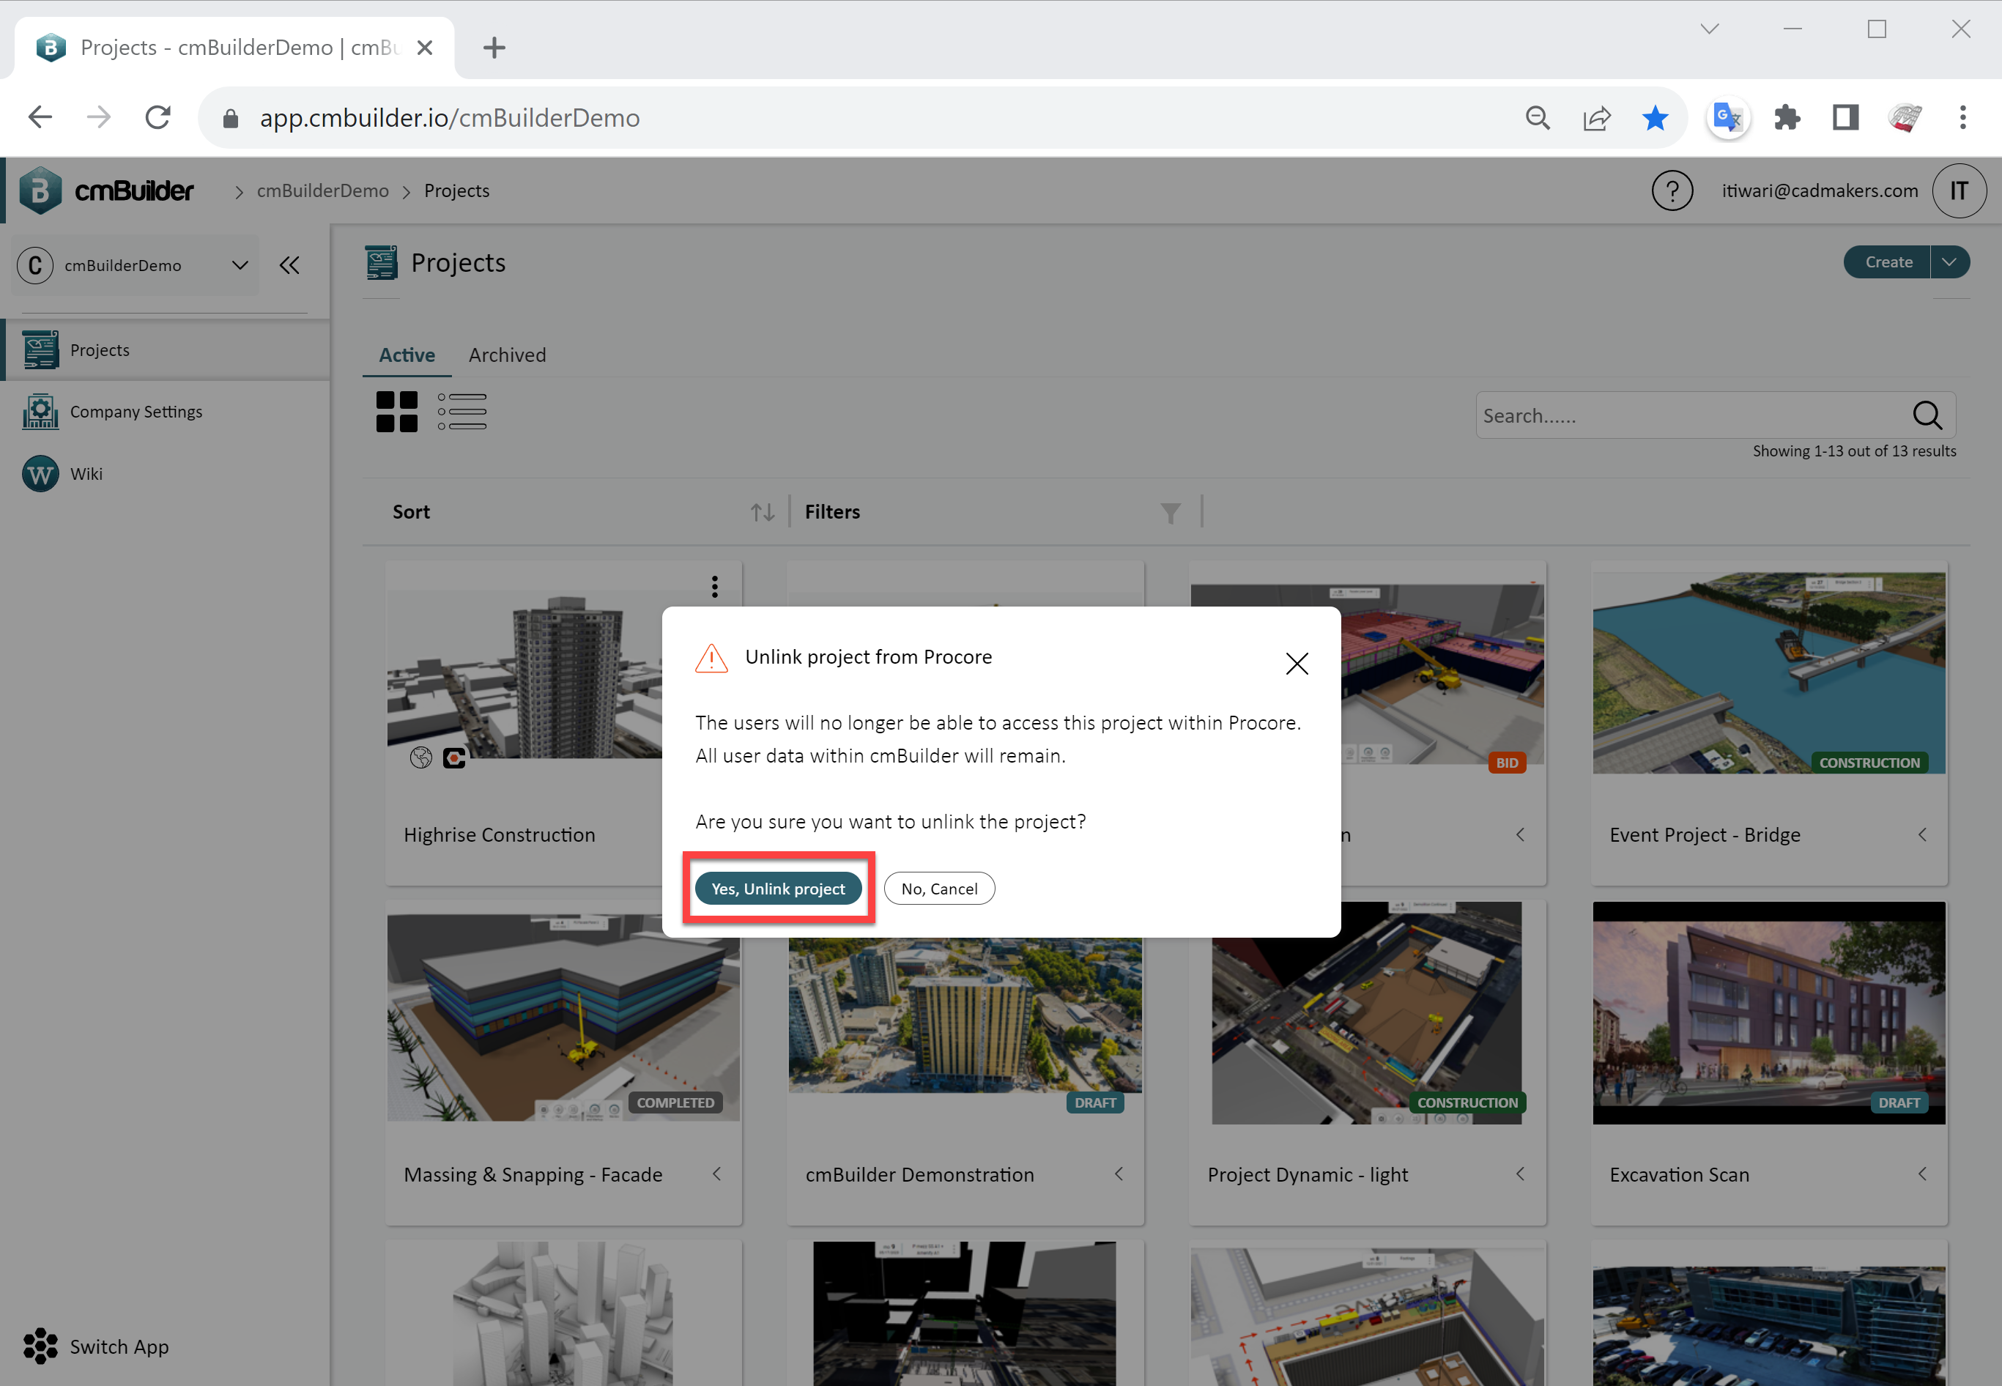Select the Active tab

(407, 355)
